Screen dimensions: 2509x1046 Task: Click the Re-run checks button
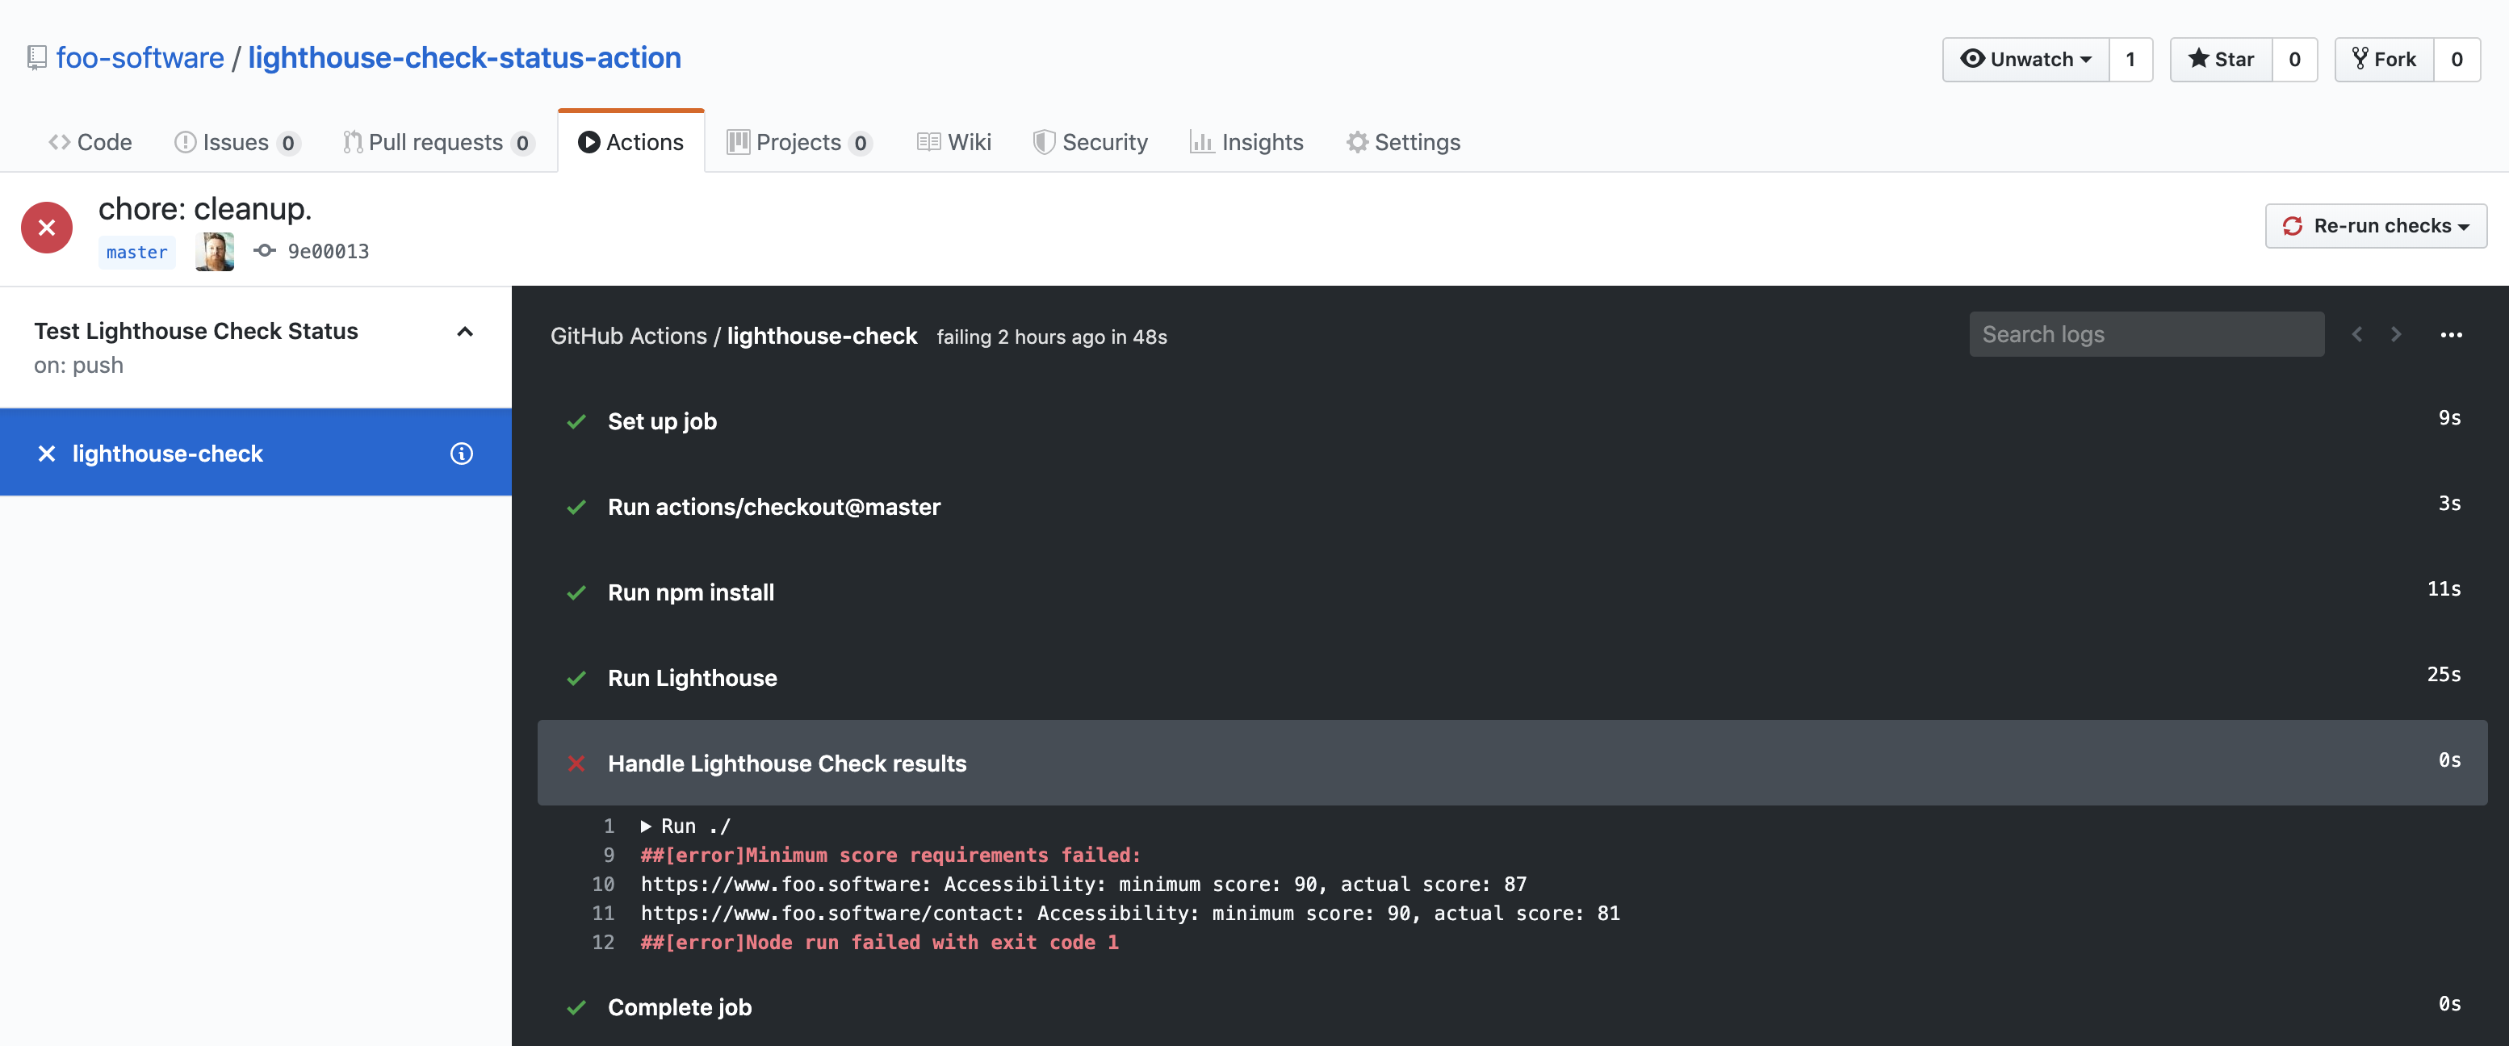[2376, 225]
